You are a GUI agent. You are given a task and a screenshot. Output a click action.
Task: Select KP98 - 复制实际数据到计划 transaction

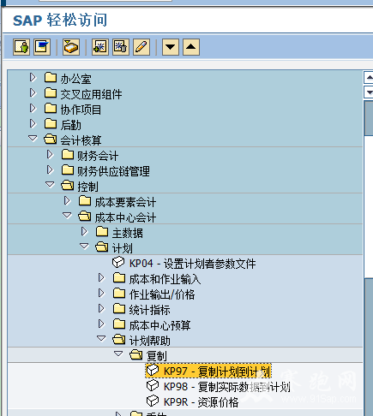coord(219,387)
